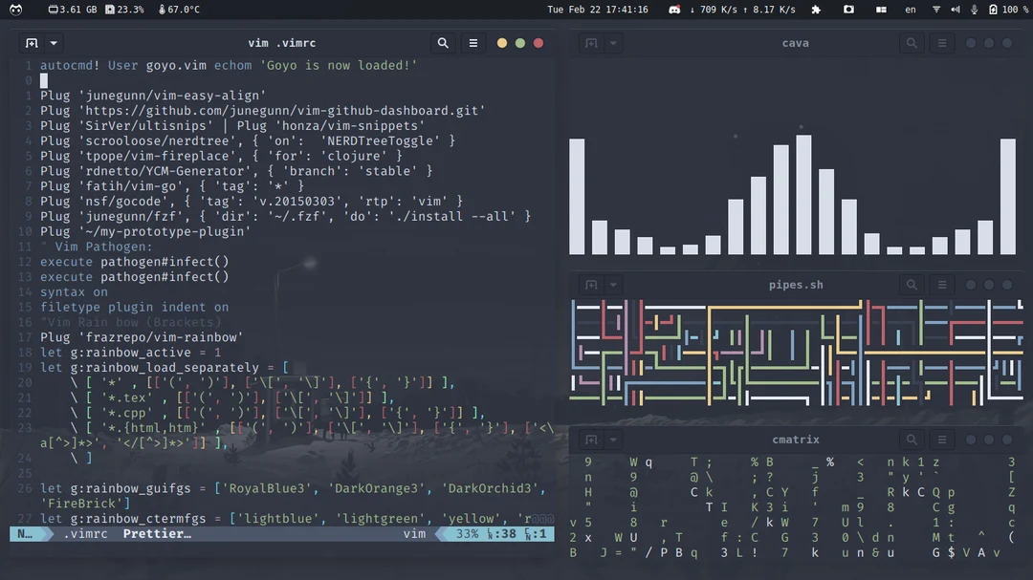The image size is (1033, 580).
Task: Click the 33% scroll progress indicator in vim
Action: coord(466,534)
